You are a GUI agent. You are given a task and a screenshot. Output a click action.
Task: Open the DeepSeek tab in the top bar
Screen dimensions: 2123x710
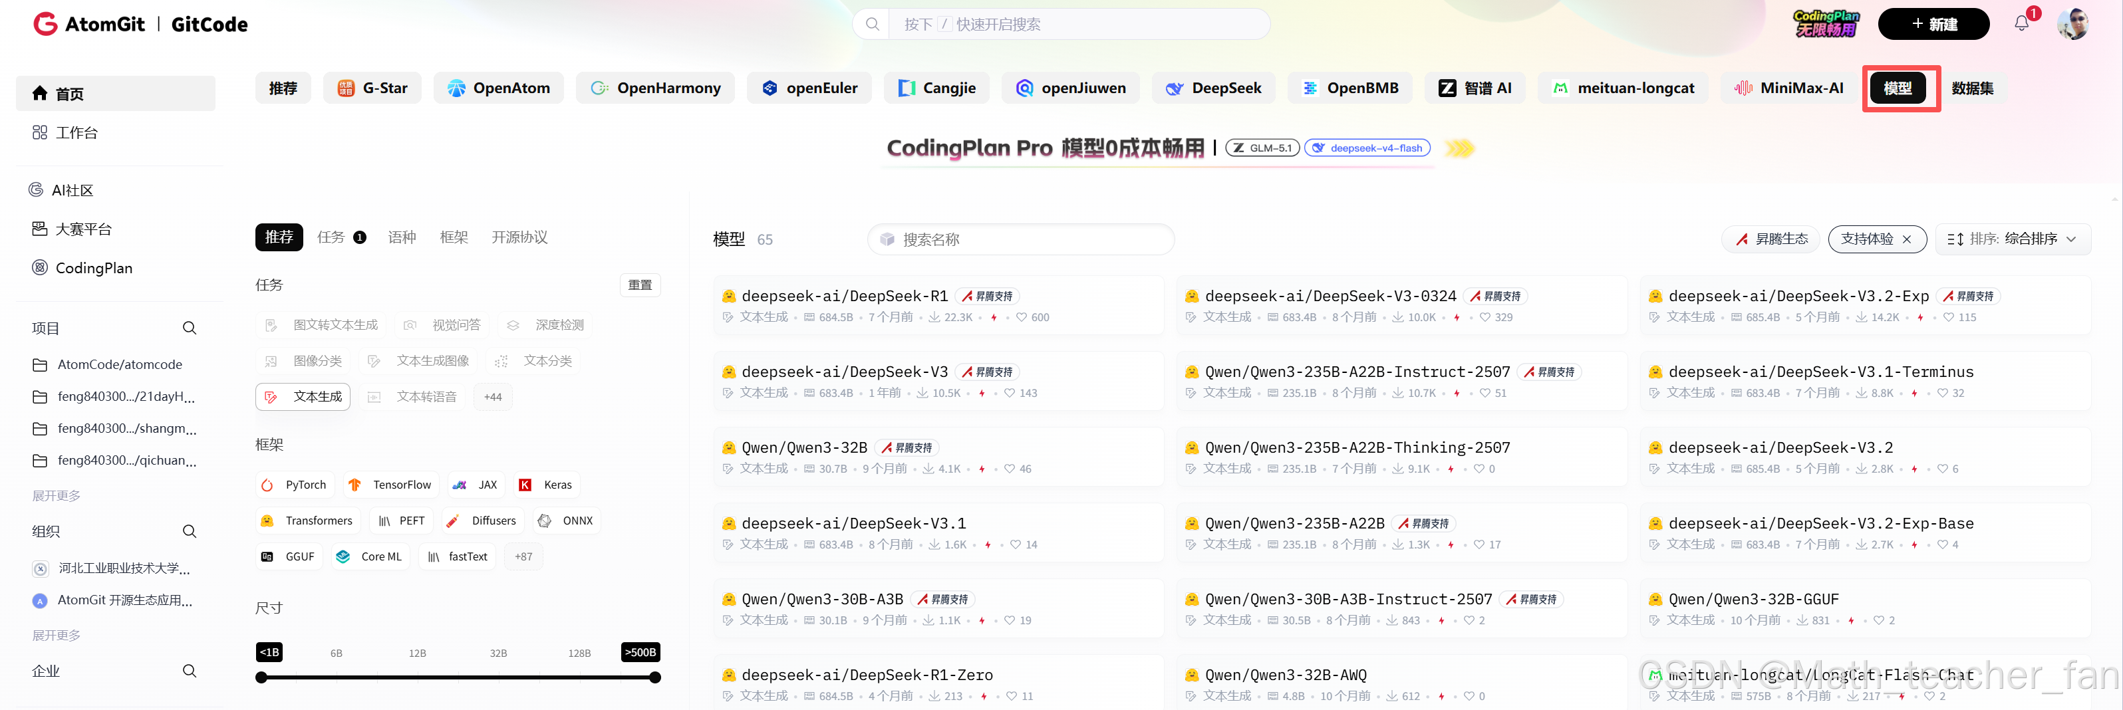click(1213, 88)
